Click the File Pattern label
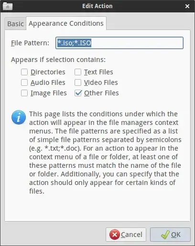The width and height of the screenshot is (195, 246). [x=30, y=43]
